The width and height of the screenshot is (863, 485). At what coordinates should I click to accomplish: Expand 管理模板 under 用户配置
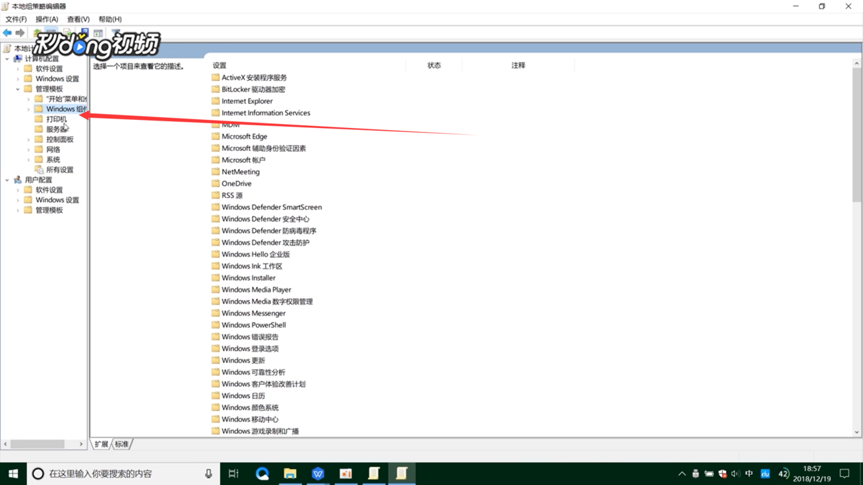tap(18, 210)
